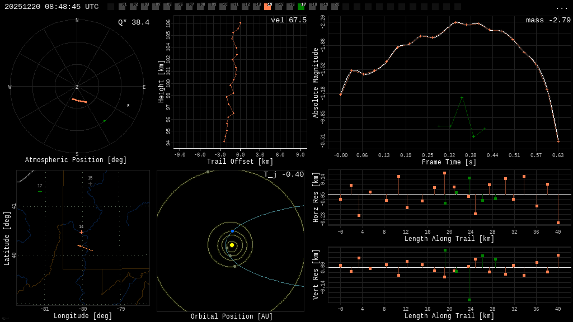Select the blue Earth dot in orbital plot
Image resolution: width=573 pixels, height=322 pixels.
233,231
